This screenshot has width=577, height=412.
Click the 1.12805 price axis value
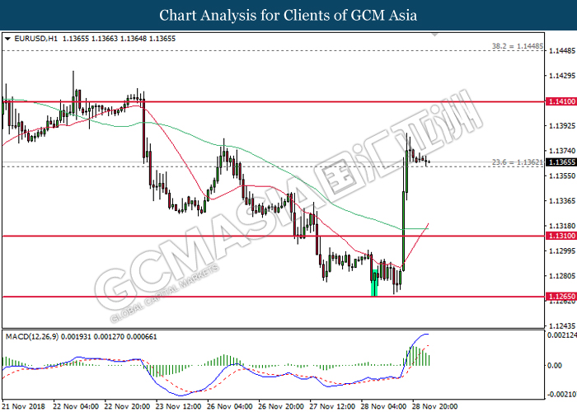(562, 276)
